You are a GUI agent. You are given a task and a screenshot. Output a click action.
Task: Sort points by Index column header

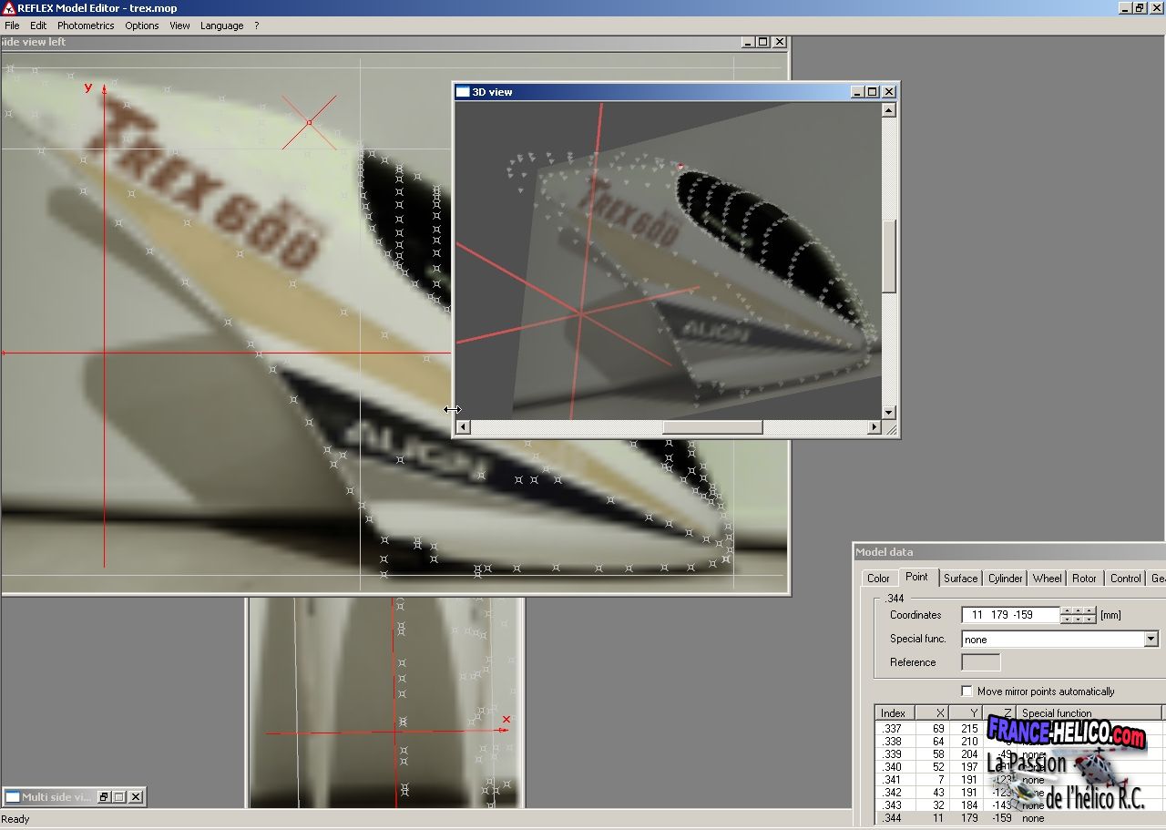(893, 713)
